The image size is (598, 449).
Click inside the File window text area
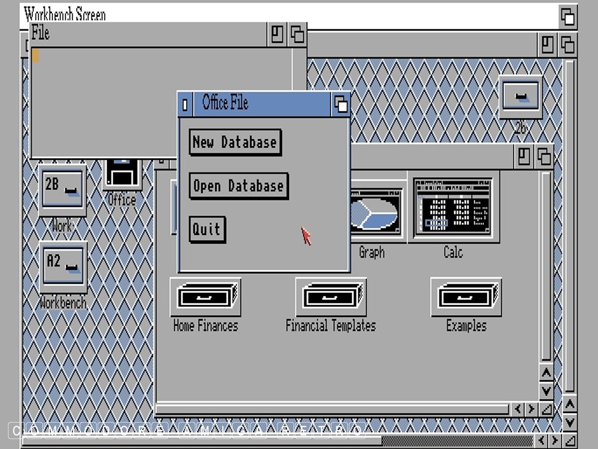pyautogui.click(x=159, y=100)
